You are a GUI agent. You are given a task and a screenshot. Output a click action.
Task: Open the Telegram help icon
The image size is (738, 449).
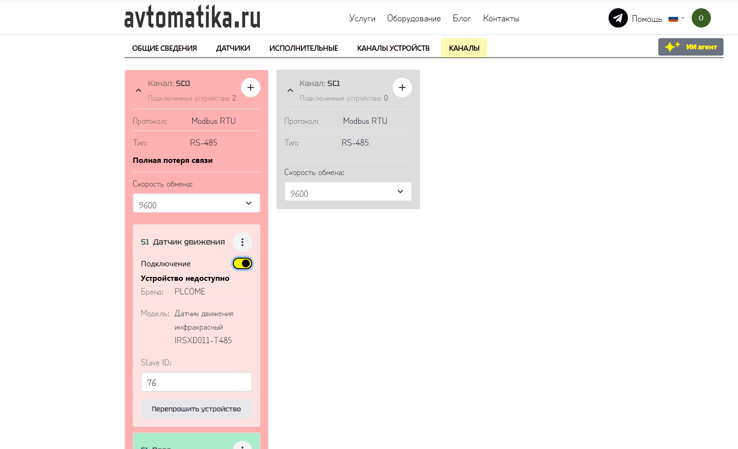coord(618,18)
